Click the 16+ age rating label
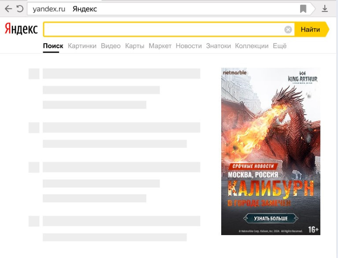338x258 pixels. (313, 229)
